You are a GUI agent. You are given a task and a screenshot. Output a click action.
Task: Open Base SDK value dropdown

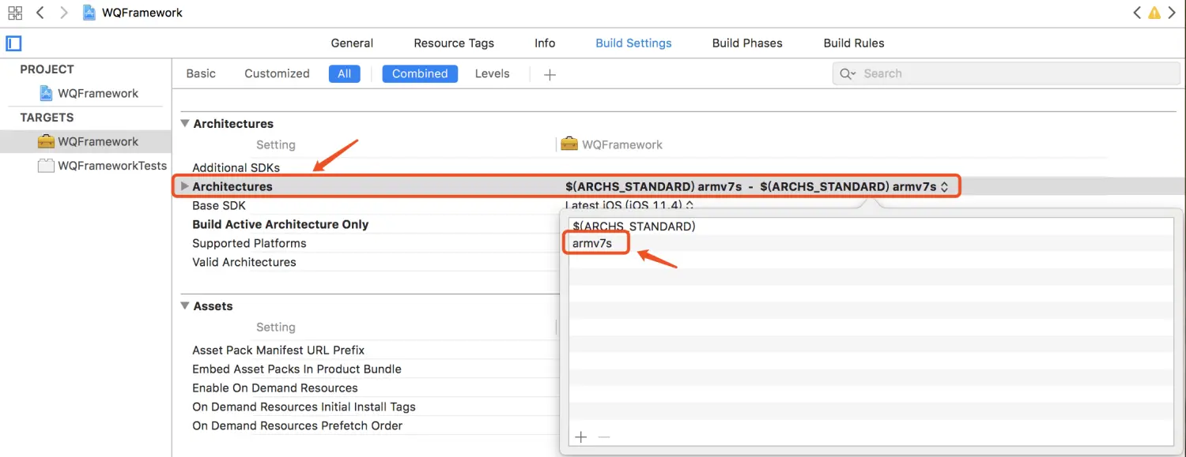point(689,205)
